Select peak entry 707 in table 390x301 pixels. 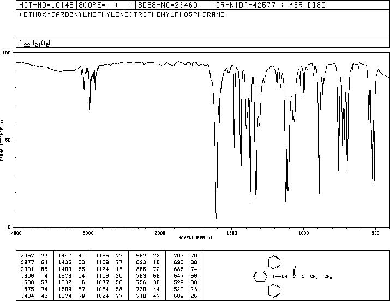click(x=185, y=256)
